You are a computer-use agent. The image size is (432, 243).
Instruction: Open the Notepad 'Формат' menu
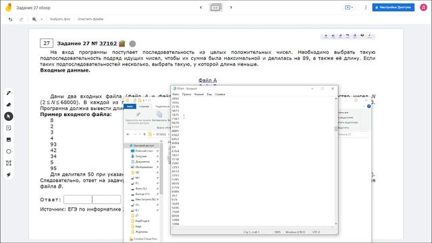(x=199, y=94)
